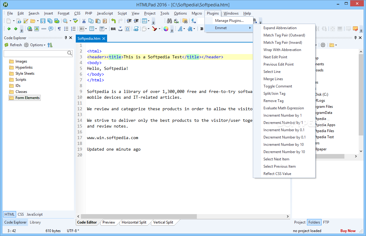Insert an HTML comment with the speech bubble icon
The image size is (366, 236).
pos(51,29)
